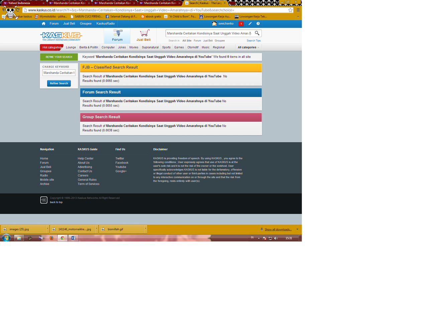Open the Chrome menu icon
Image resolution: width=428 pixels, height=321 pixels.
pos(298,10)
